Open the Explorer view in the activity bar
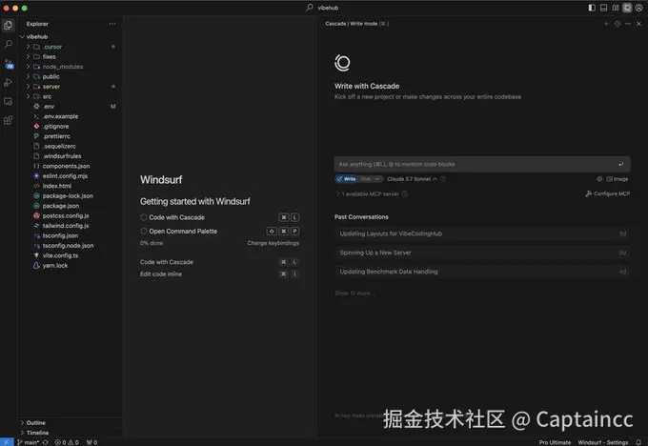 (x=8, y=25)
